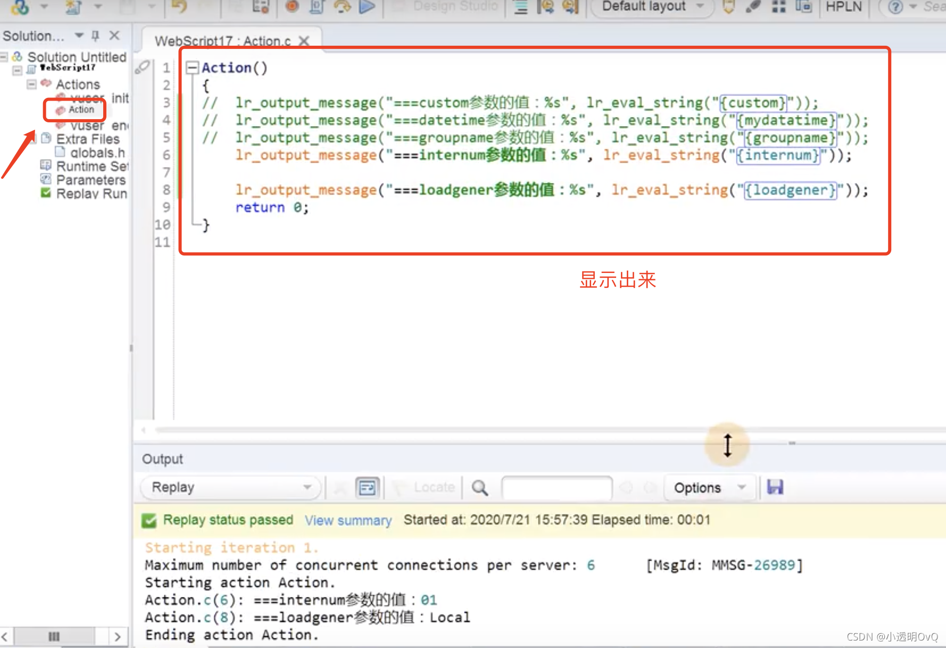Click the four-squares grid icon
Viewport: 946px width, 648px height.
779,7
